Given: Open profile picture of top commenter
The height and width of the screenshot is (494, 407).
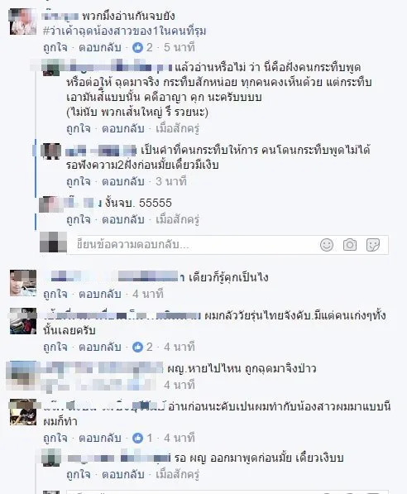Looking at the screenshot, I should pos(23,22).
